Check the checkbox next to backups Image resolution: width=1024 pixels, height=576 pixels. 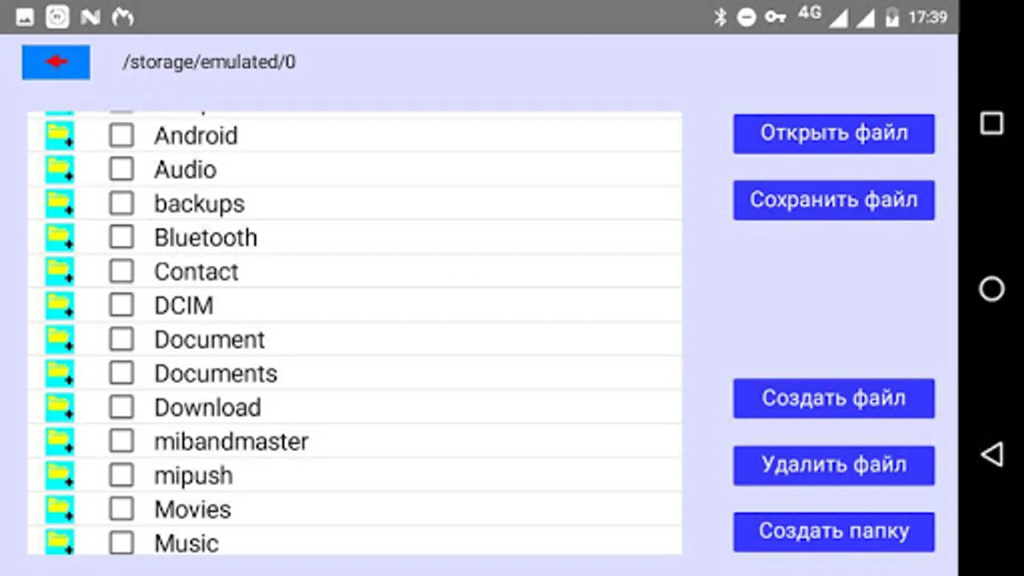[120, 203]
